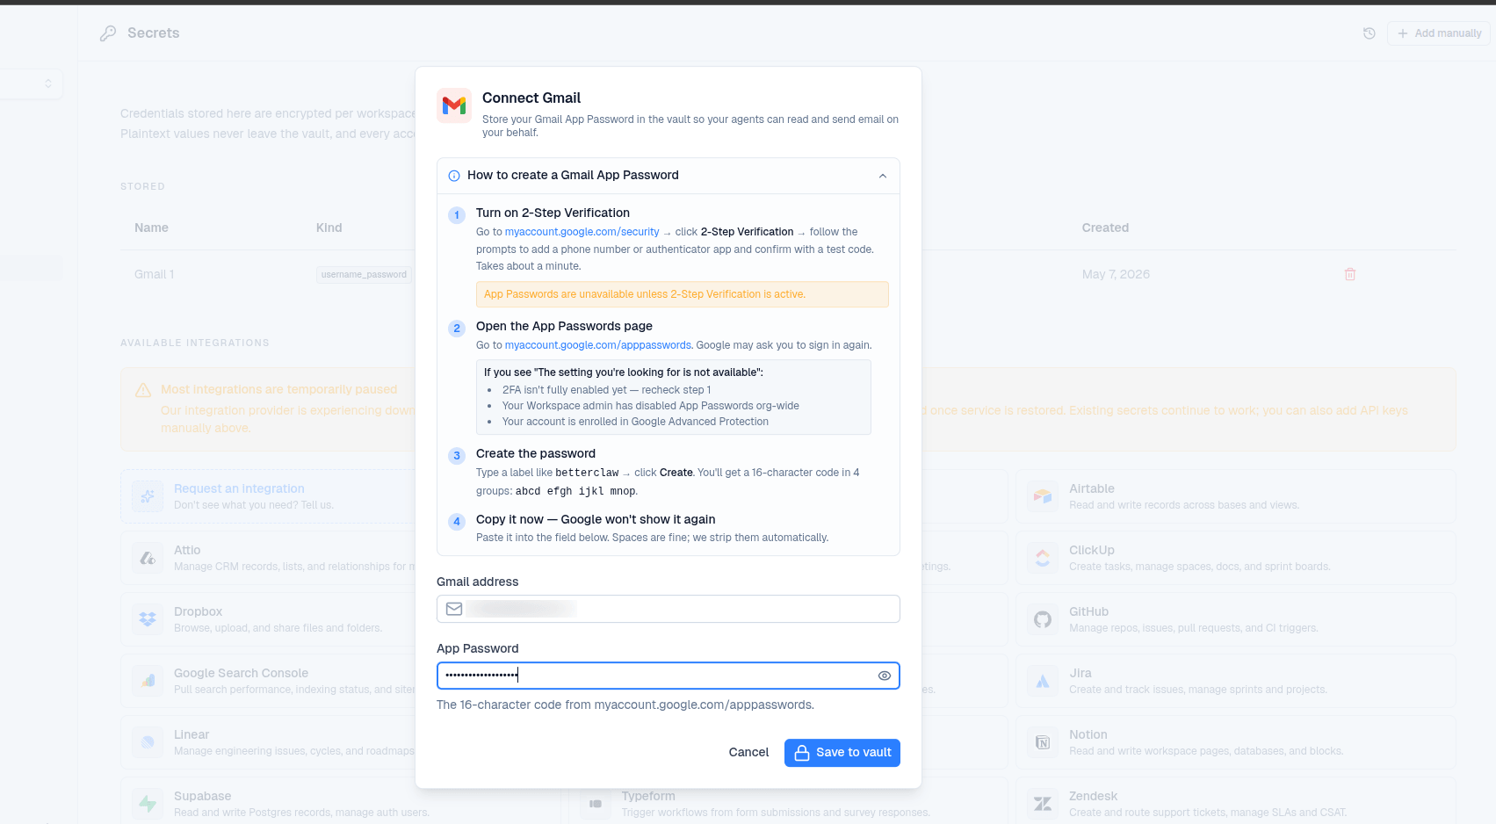Click the Connect Gmail dialog heading
This screenshot has width=1496, height=824.
(x=531, y=98)
